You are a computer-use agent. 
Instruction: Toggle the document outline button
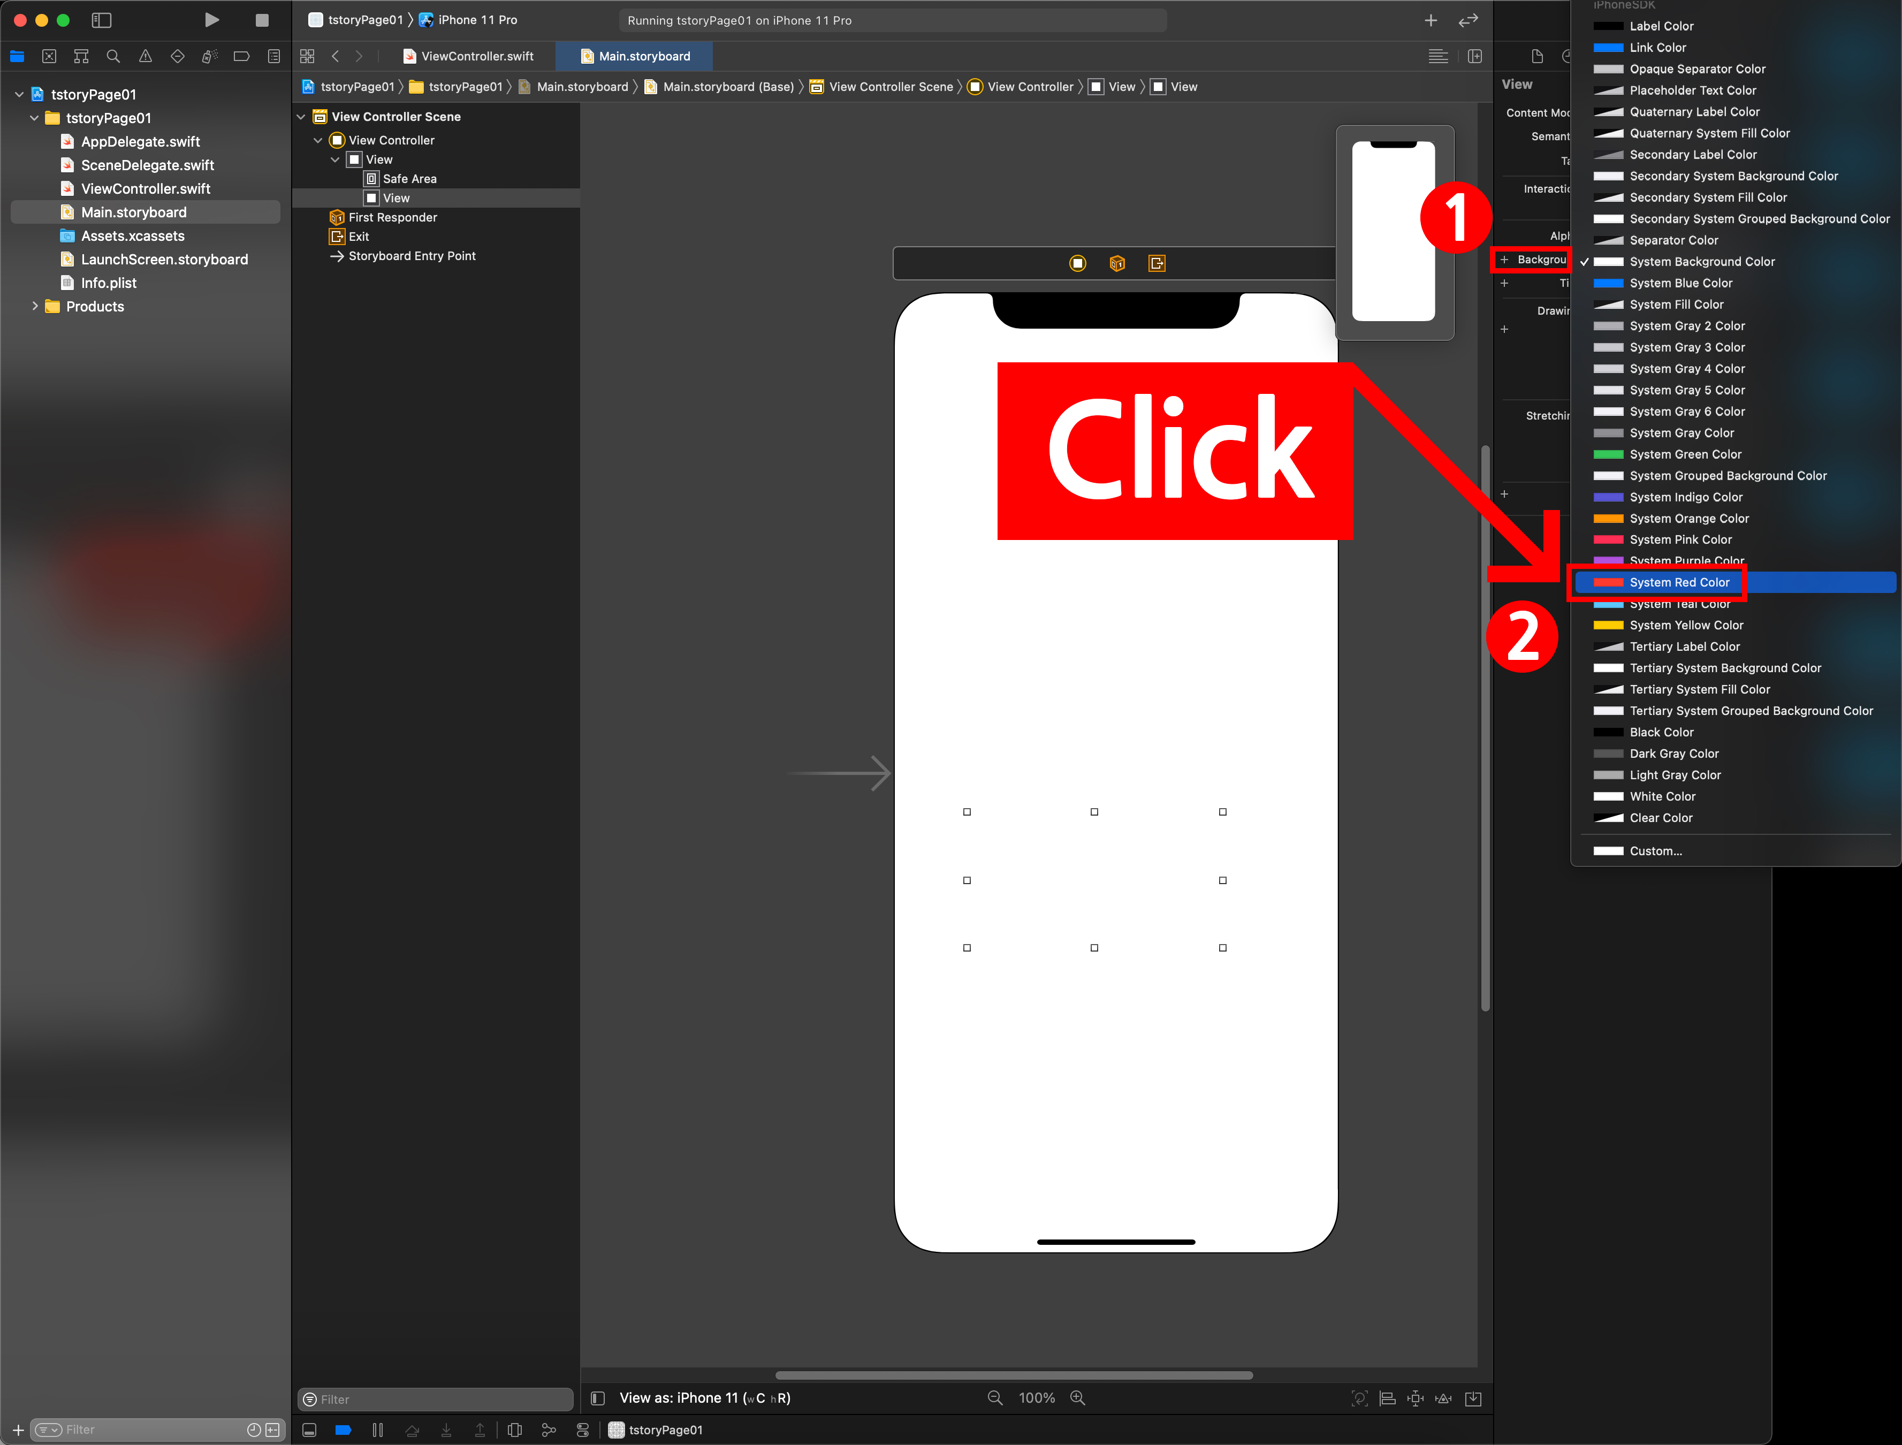pyautogui.click(x=598, y=1398)
